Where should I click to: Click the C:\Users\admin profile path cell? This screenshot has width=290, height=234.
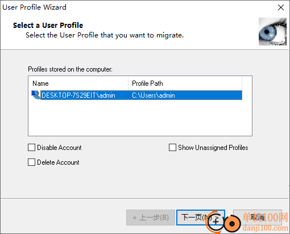pyautogui.click(x=154, y=95)
